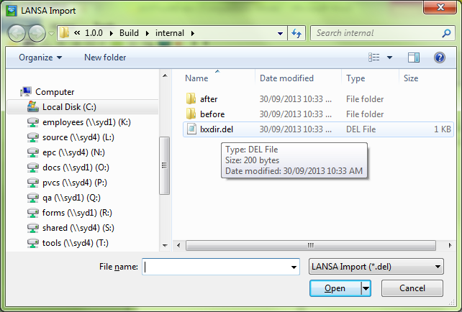The image size is (462, 312).
Task: Click the folder icon in the address bar
Action: 64,33
